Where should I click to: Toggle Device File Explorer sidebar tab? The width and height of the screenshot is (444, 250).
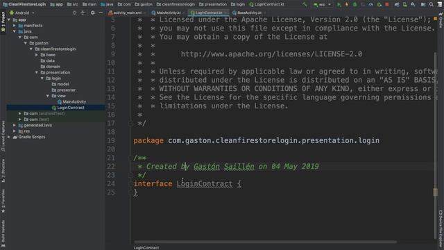441,229
